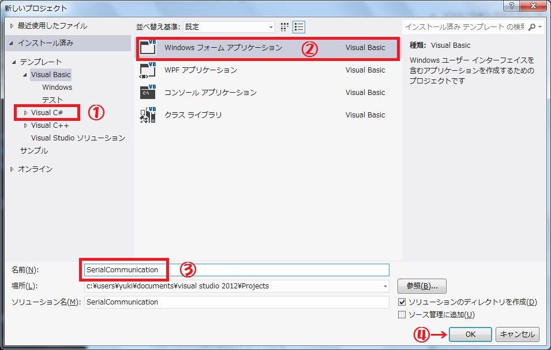Click the 名前 project name field
Image resolution: width=551 pixels, height=350 pixels.
235,270
